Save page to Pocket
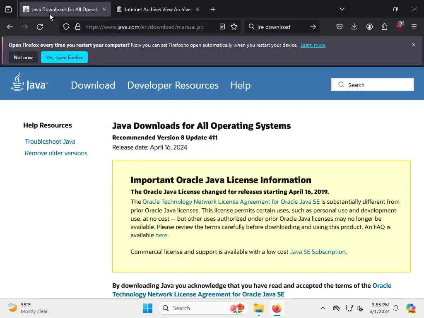 [340, 26]
